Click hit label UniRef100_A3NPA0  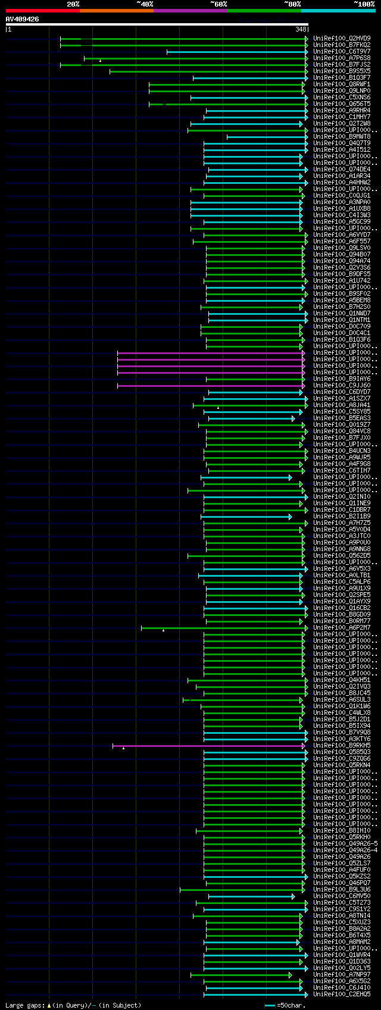(342, 202)
